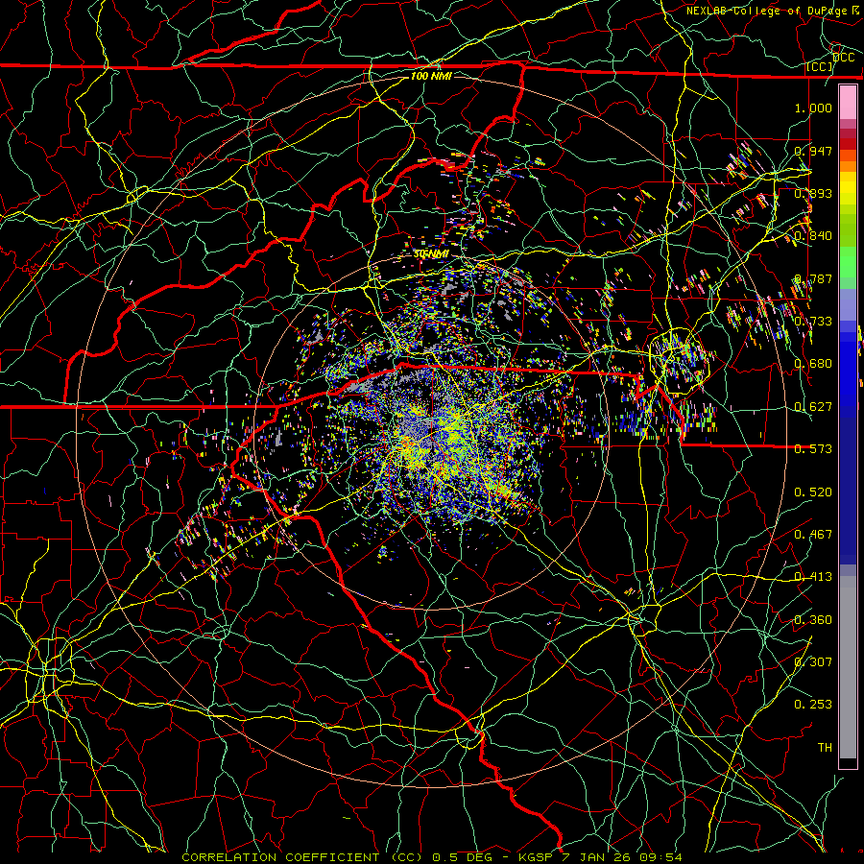The image size is (864, 864).
Task: Click the 0.947 scale value
Action: [x=813, y=151]
